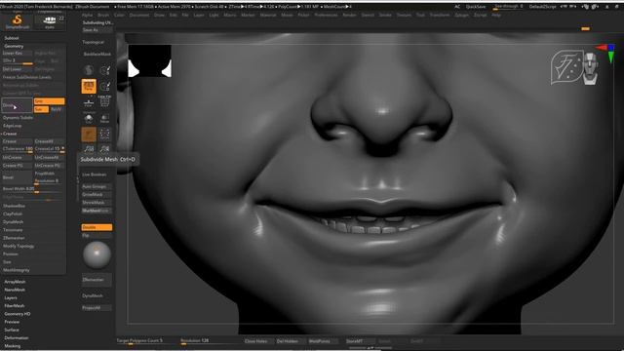Click the Del Lower button
Image resolution: width=624 pixels, height=351 pixels.
18,69
